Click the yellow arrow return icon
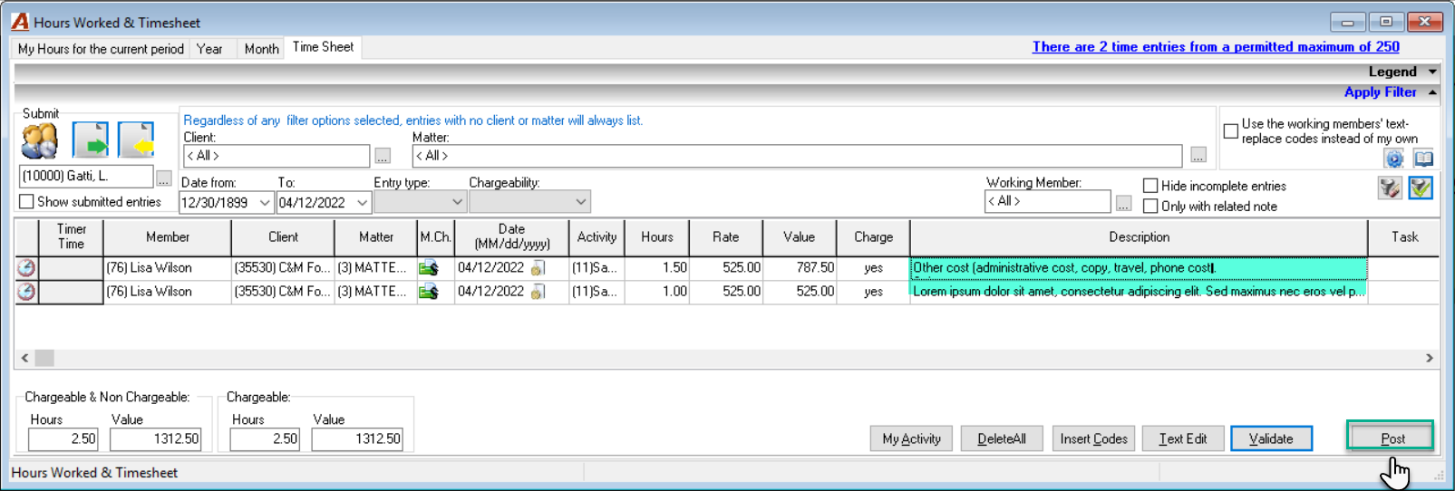Screen dimensions: 1455x491 (x=135, y=140)
